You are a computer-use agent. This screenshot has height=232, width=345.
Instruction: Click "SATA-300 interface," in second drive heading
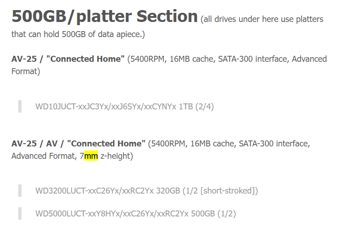point(275,144)
